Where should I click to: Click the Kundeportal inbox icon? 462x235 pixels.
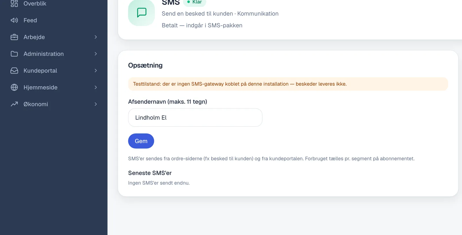tap(14, 71)
